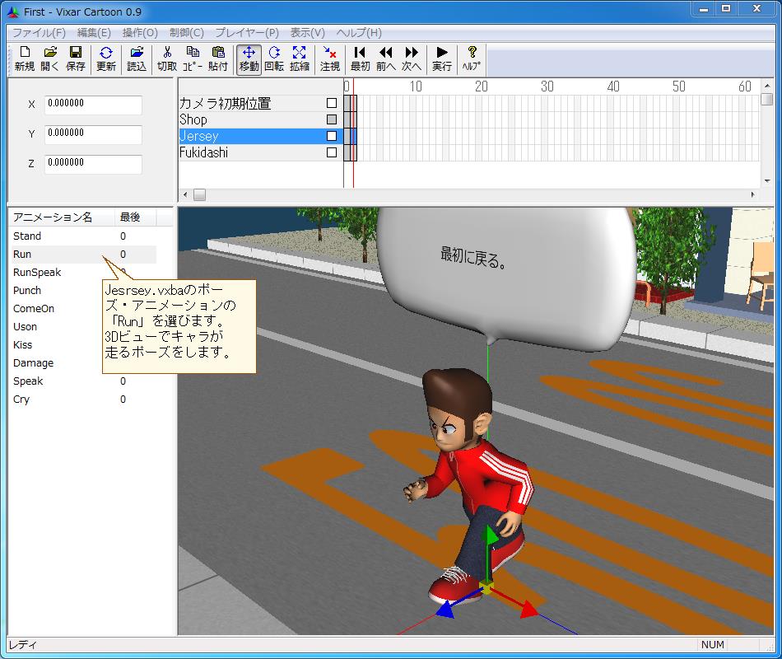The width and height of the screenshot is (782, 659).
Task: Select the 回転 (Rotate) tool
Action: tap(274, 58)
